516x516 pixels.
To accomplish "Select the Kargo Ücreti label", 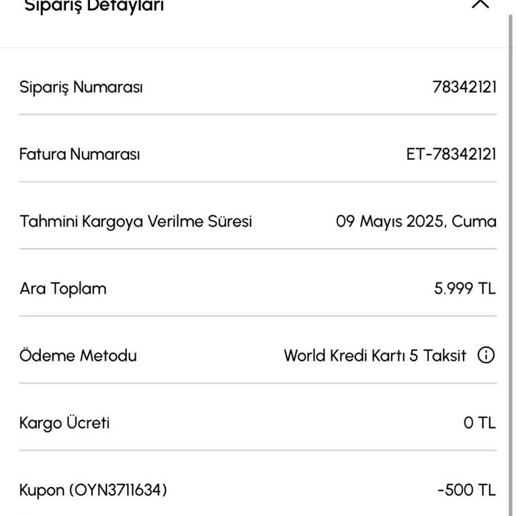I will (x=64, y=423).
